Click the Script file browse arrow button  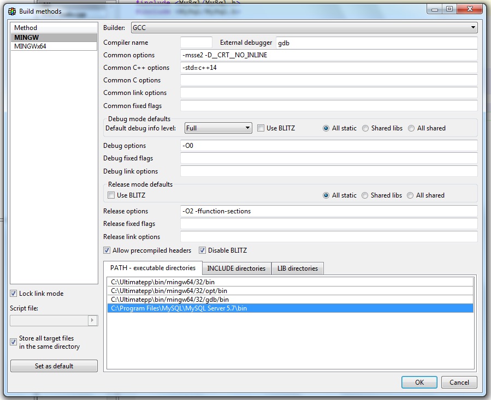[92, 320]
